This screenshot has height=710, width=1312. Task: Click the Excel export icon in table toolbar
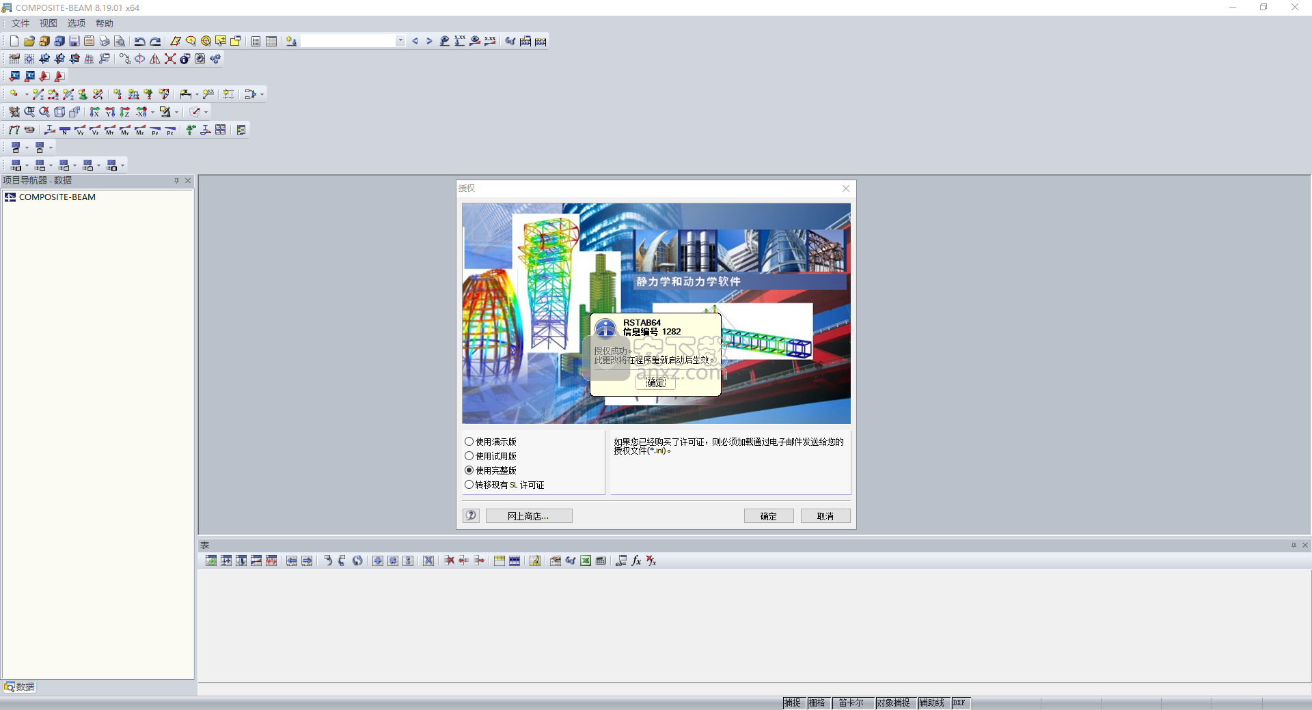[586, 560]
